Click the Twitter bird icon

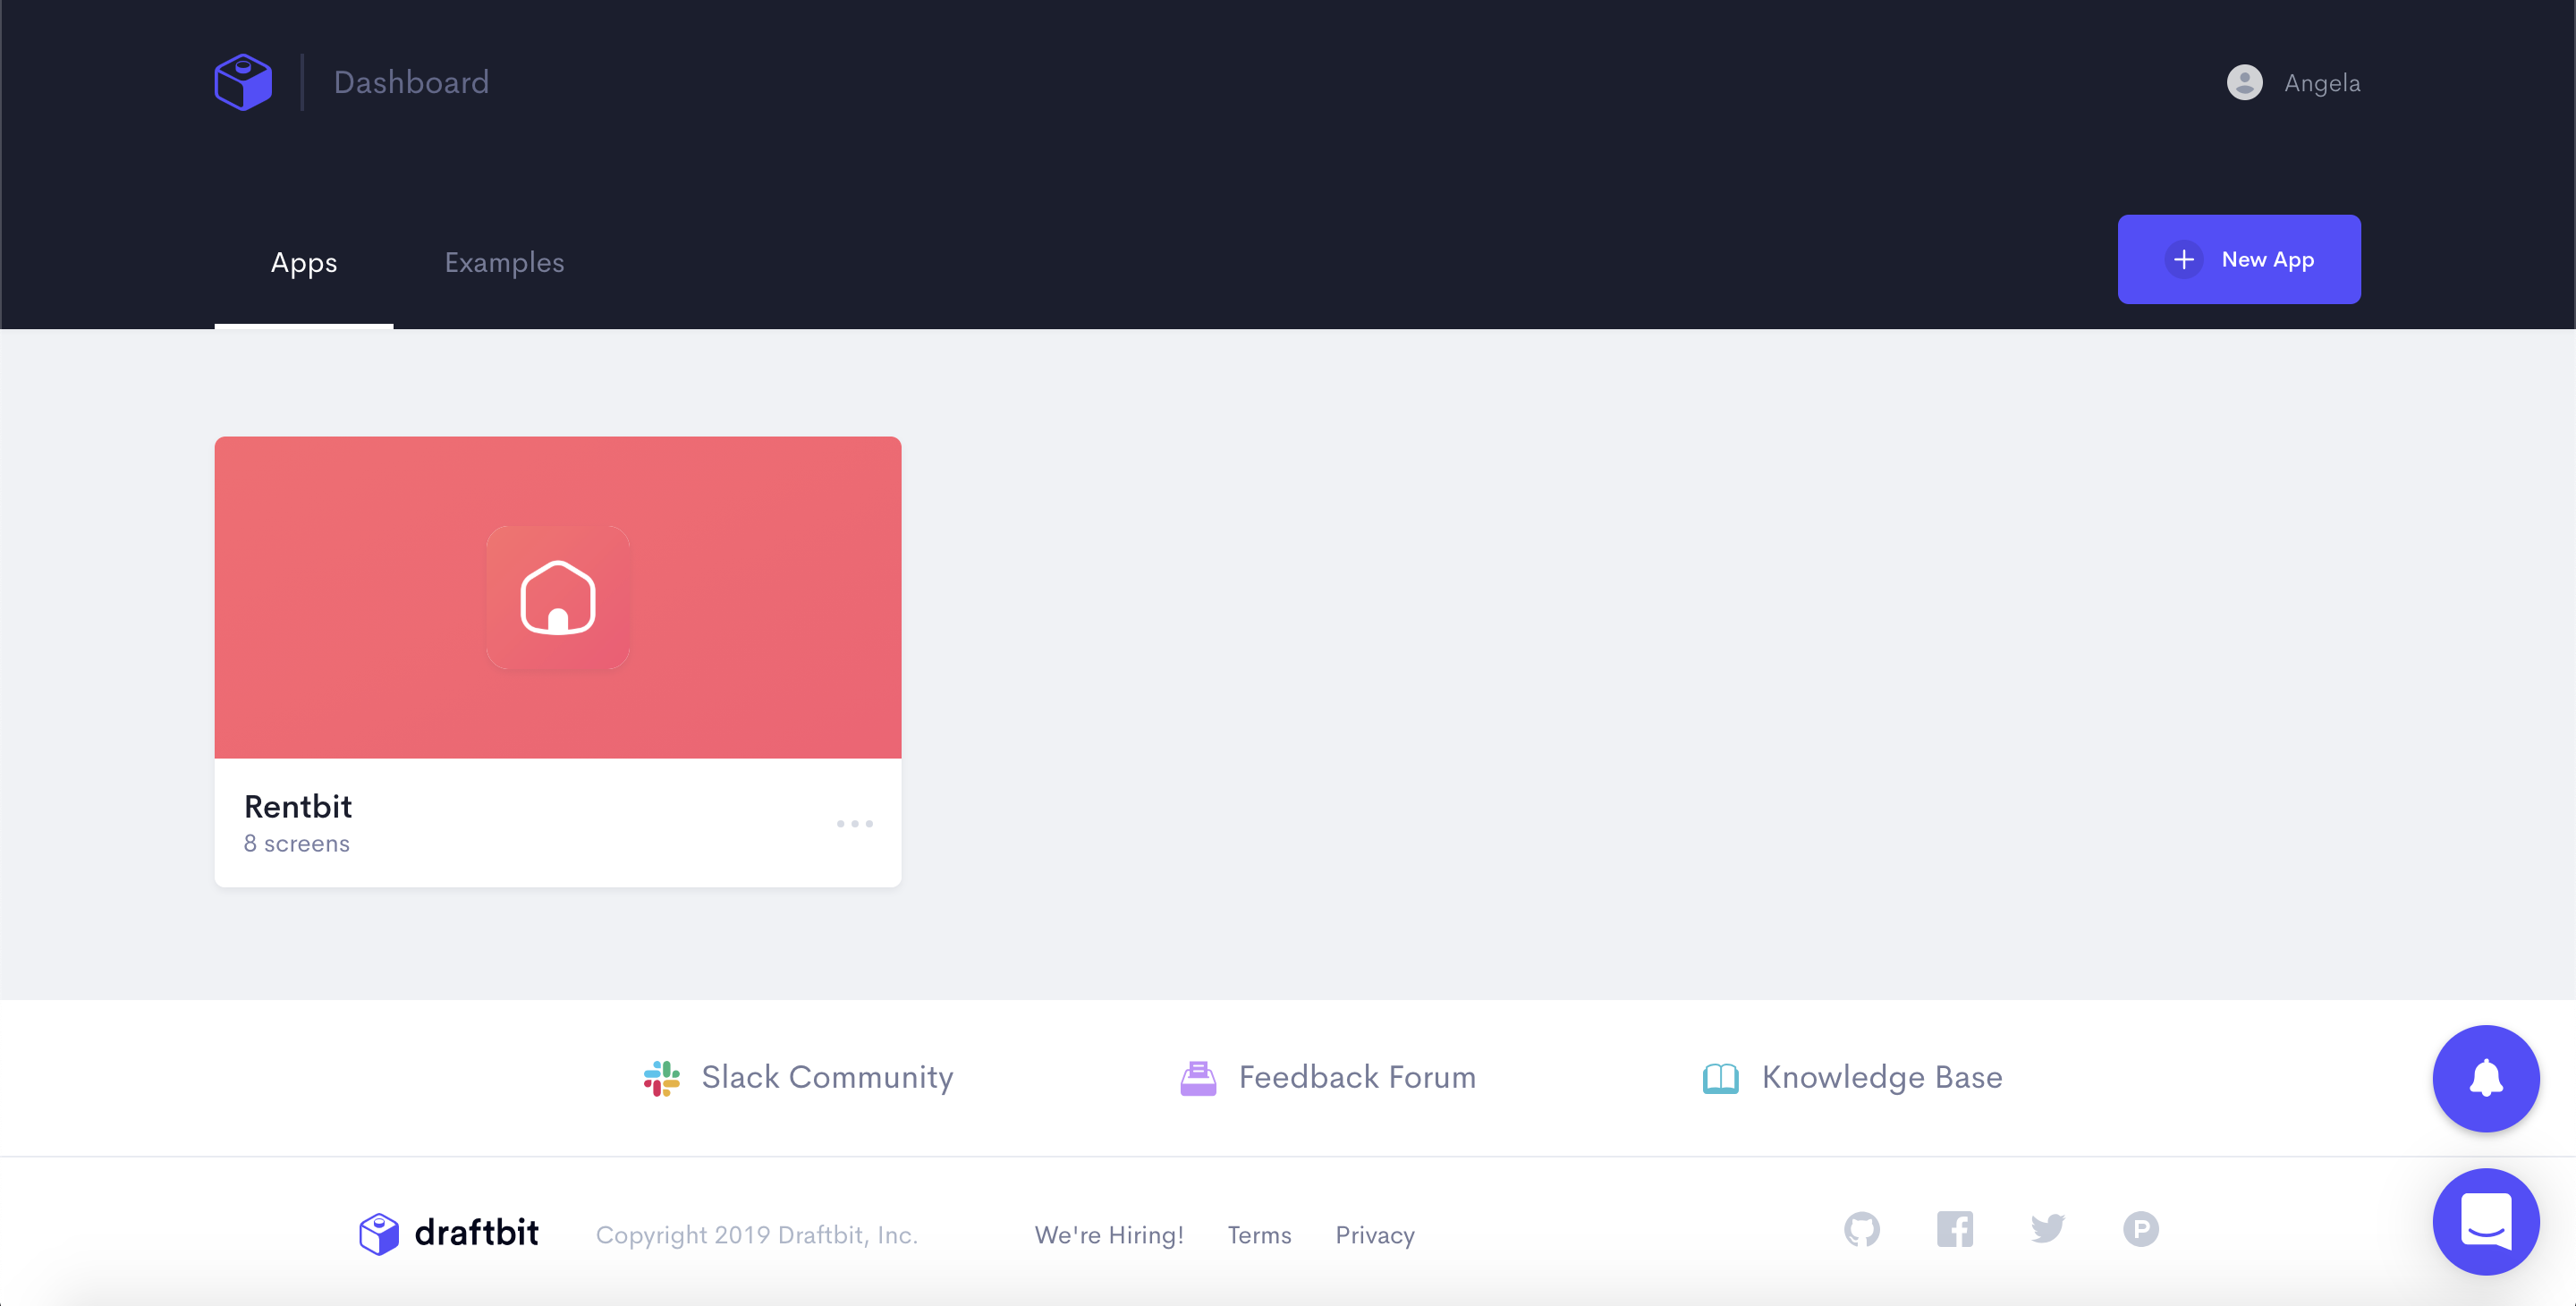pos(2047,1229)
